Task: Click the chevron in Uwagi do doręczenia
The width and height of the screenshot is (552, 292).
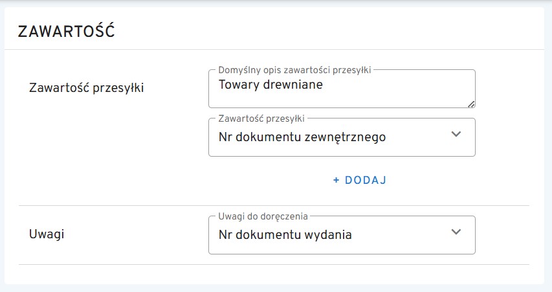Action: (x=456, y=232)
